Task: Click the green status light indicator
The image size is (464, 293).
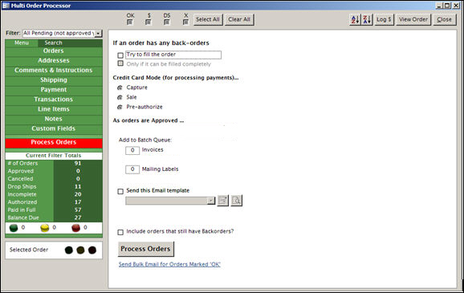Action: pyautogui.click(x=14, y=228)
